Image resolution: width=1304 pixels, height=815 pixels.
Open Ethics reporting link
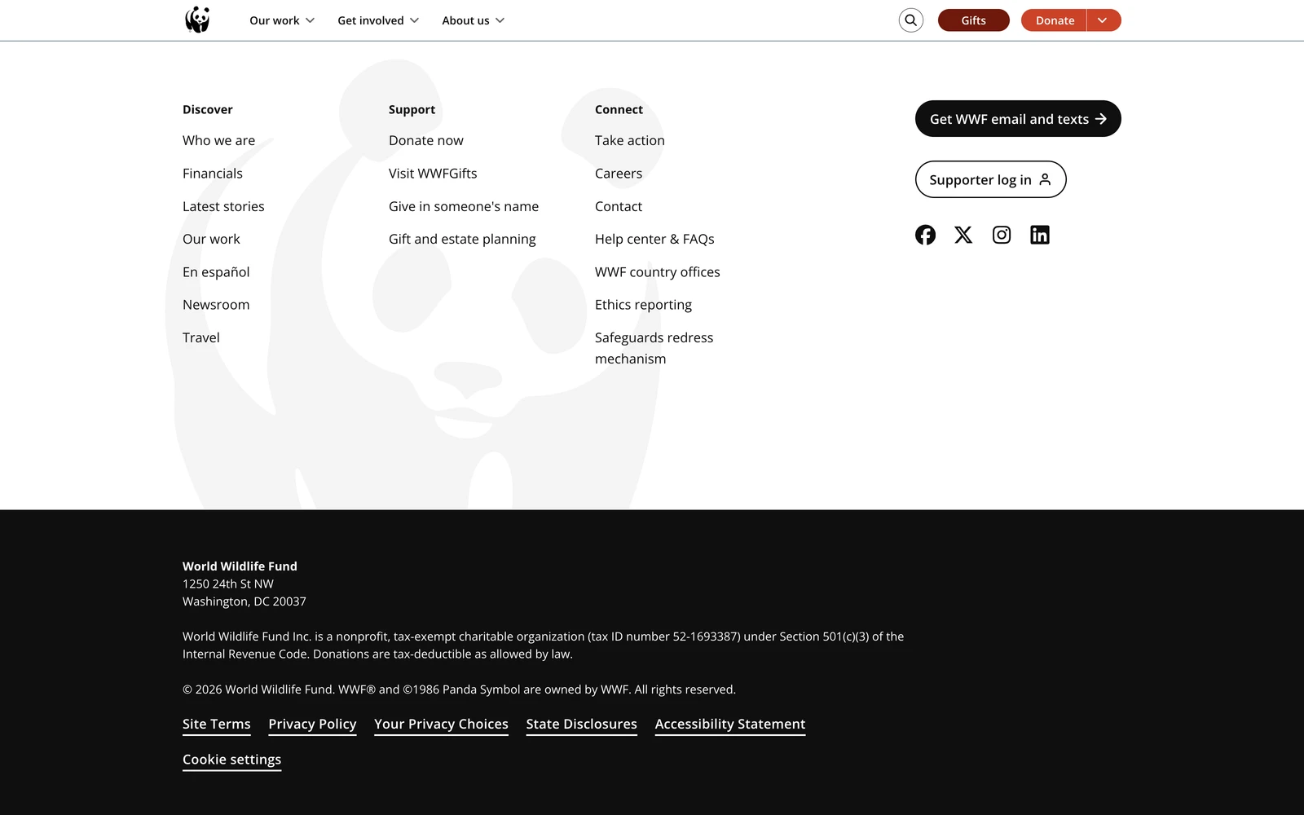(x=643, y=305)
